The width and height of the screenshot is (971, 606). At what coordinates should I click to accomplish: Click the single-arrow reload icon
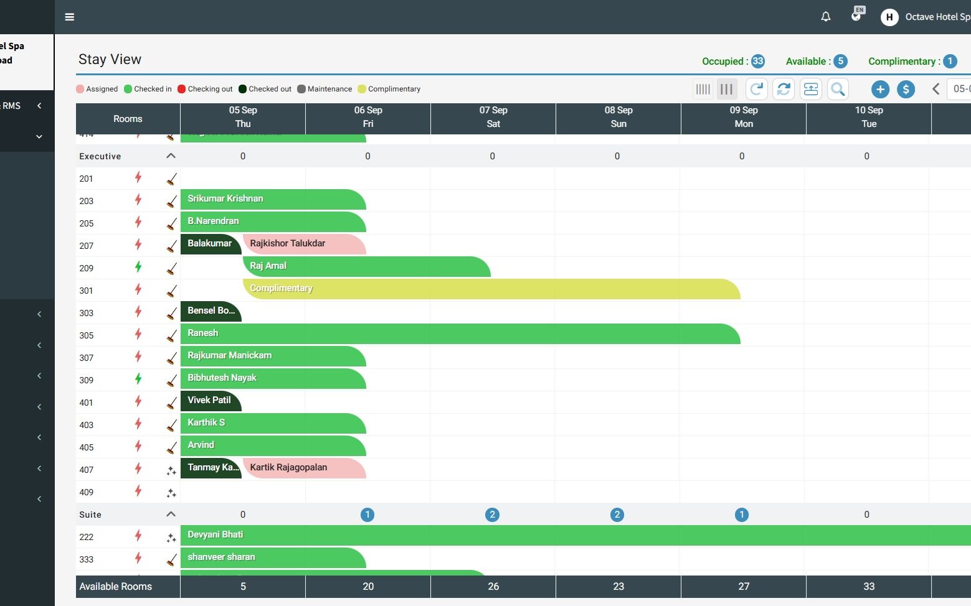(x=756, y=89)
